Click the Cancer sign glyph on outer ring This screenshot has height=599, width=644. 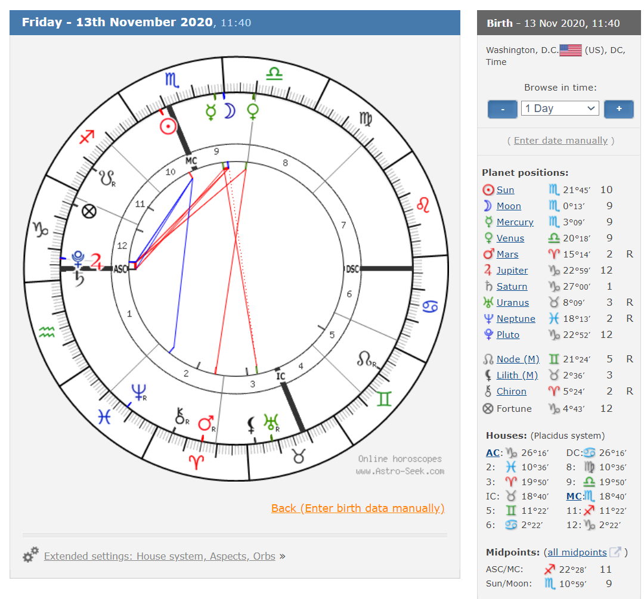click(x=430, y=306)
